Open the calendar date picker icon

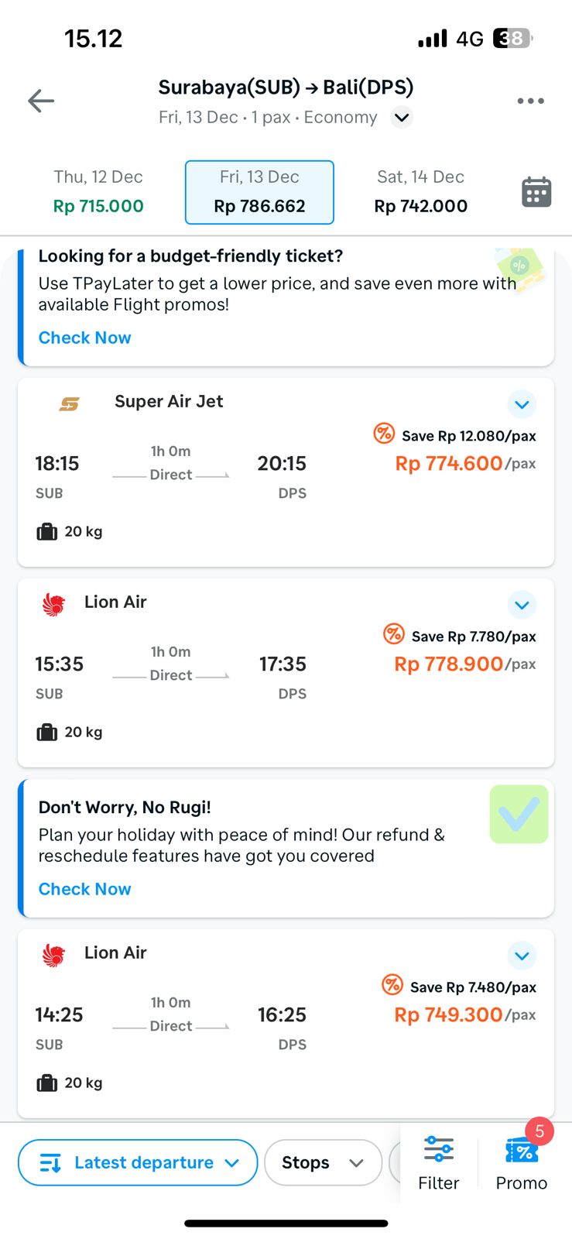click(536, 192)
